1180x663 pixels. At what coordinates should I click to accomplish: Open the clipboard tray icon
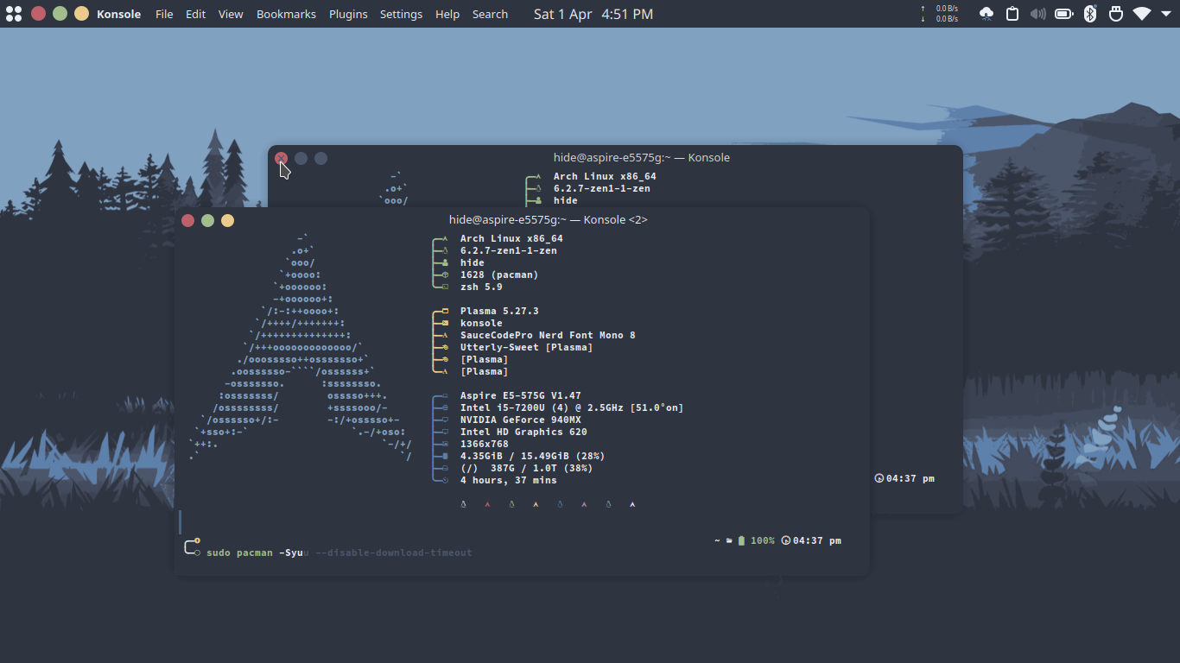(1012, 14)
